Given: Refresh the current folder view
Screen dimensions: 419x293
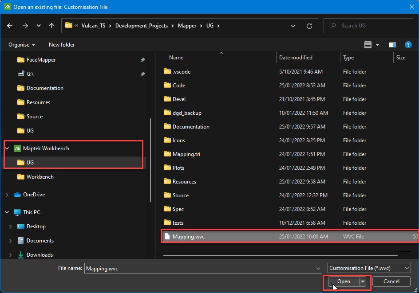Looking at the screenshot, I should point(309,26).
